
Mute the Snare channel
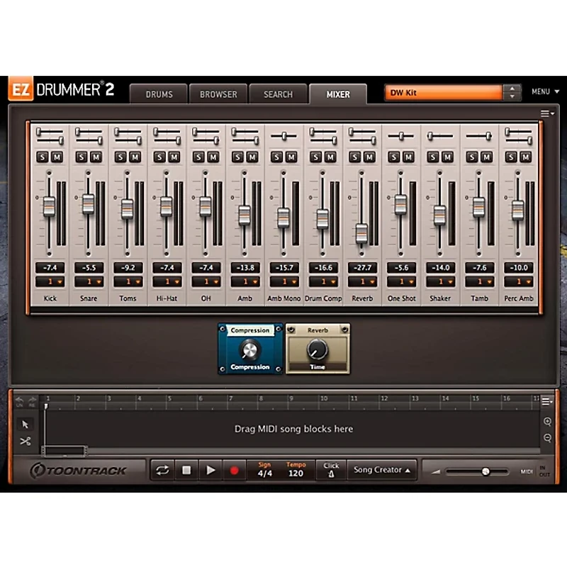(x=95, y=155)
